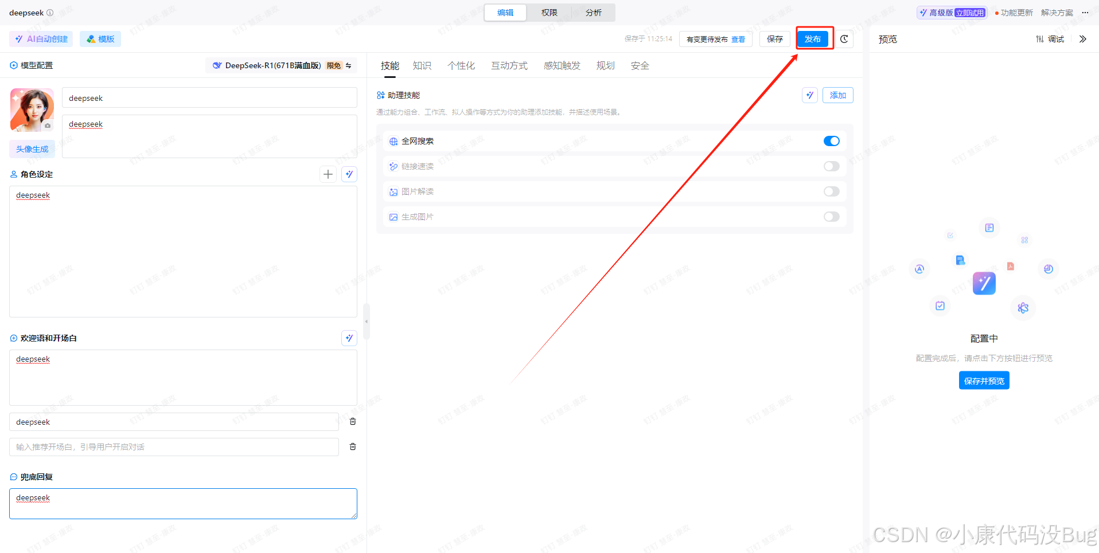Click the assistant avatar image
This screenshot has width=1099, height=553.
[32, 109]
